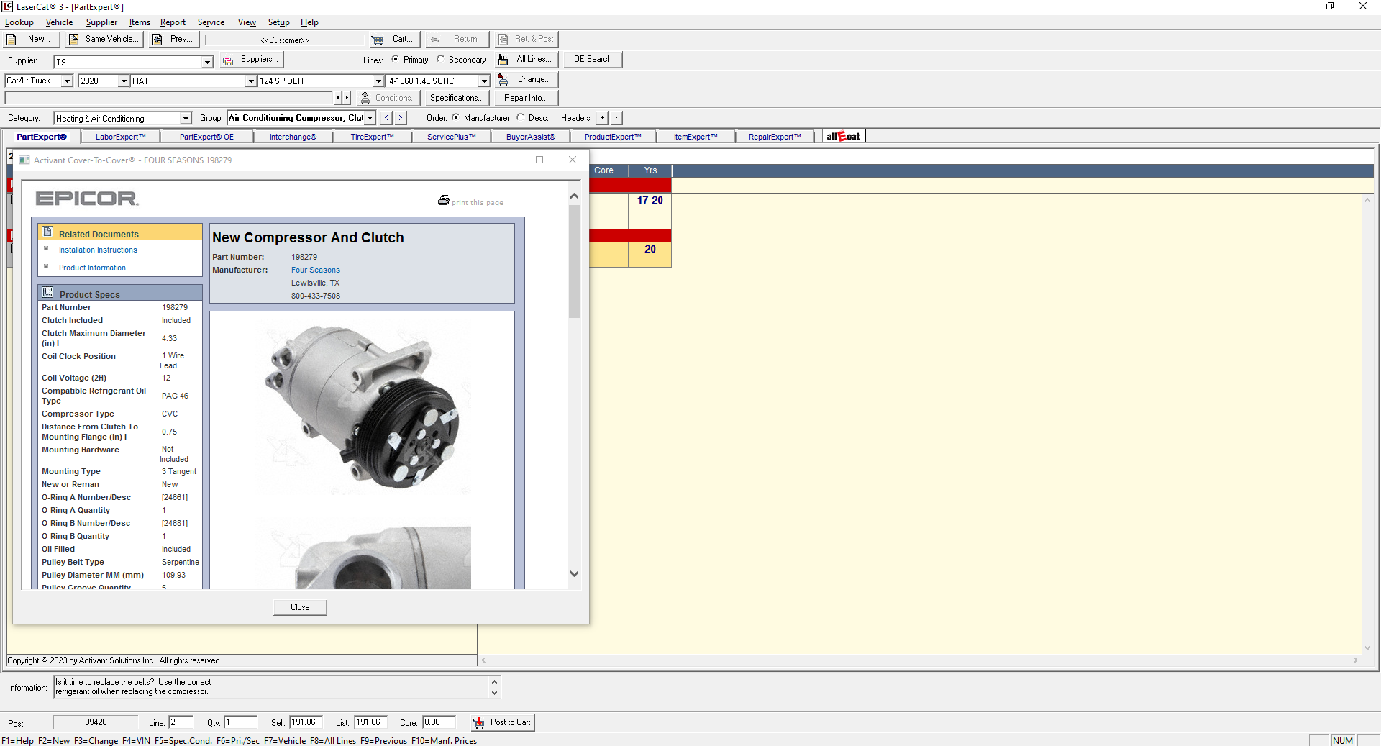Screen dimensions: 1381x746
Task: Open the Supplier TS dropdown
Action: coord(207,62)
